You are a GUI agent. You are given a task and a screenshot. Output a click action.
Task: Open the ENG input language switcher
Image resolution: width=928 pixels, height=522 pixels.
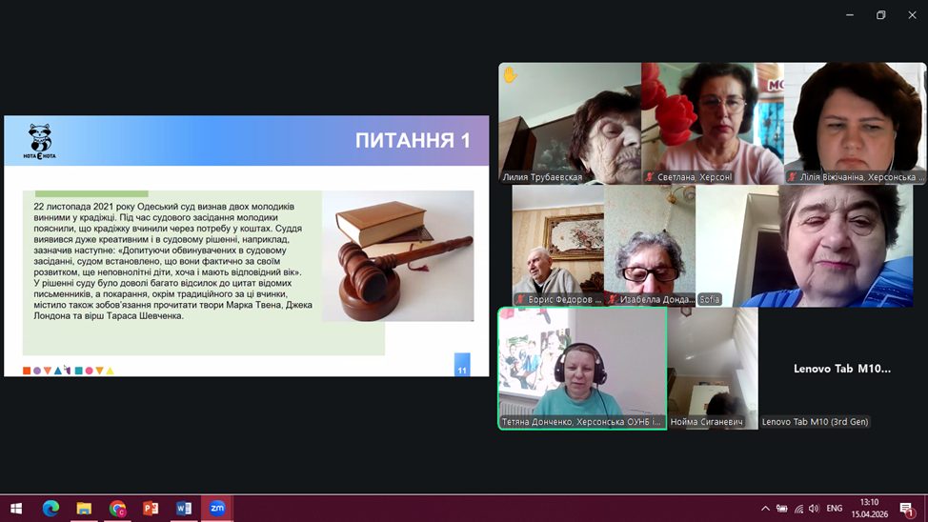(834, 509)
